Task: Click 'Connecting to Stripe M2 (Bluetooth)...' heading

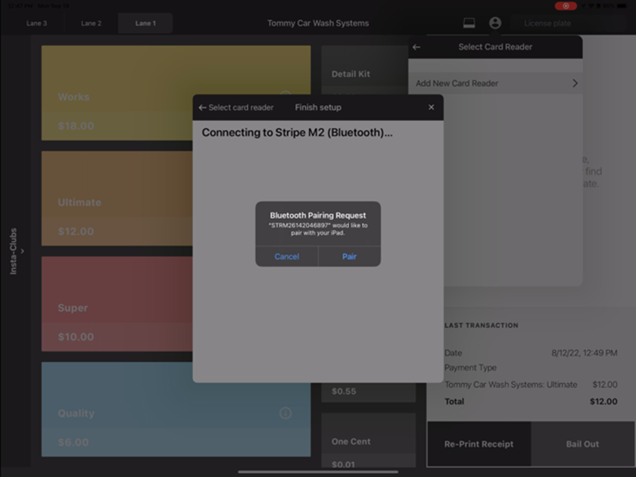Action: click(x=298, y=132)
